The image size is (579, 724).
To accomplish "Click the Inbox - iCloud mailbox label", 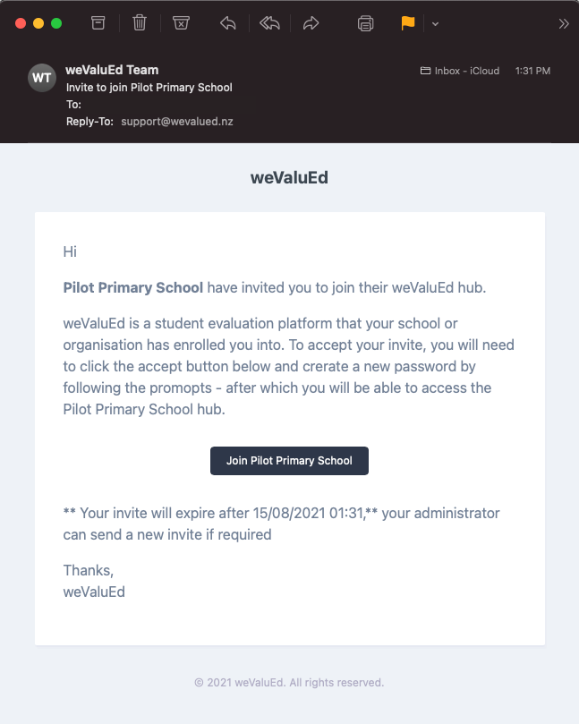I will coord(460,71).
